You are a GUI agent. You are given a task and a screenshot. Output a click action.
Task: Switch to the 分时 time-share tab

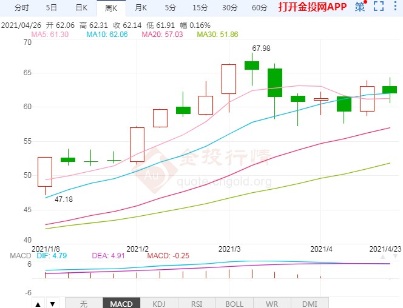[21, 8]
